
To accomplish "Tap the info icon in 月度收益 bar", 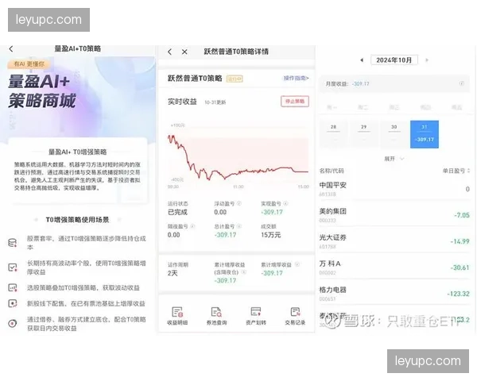I will [461, 83].
